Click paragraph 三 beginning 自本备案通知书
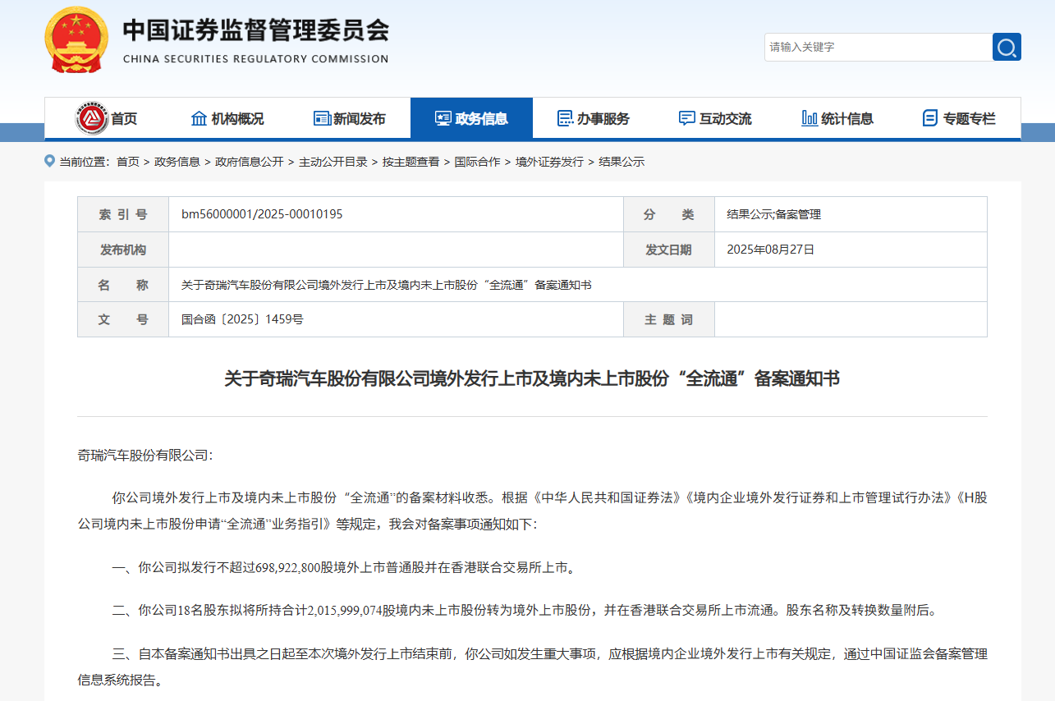This screenshot has width=1055, height=701. click(x=532, y=667)
